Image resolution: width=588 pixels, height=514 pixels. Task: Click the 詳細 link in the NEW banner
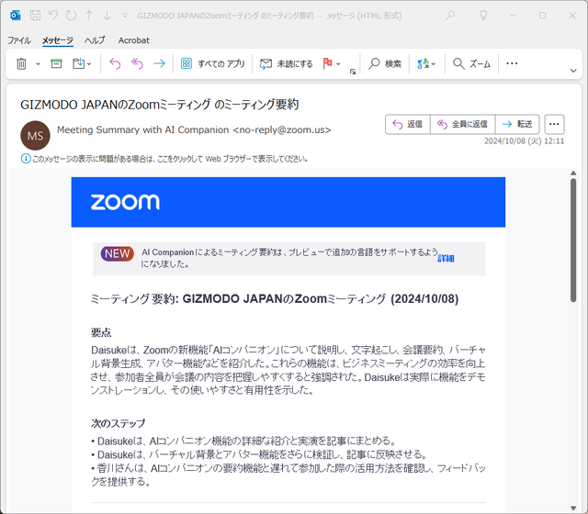[x=446, y=258]
